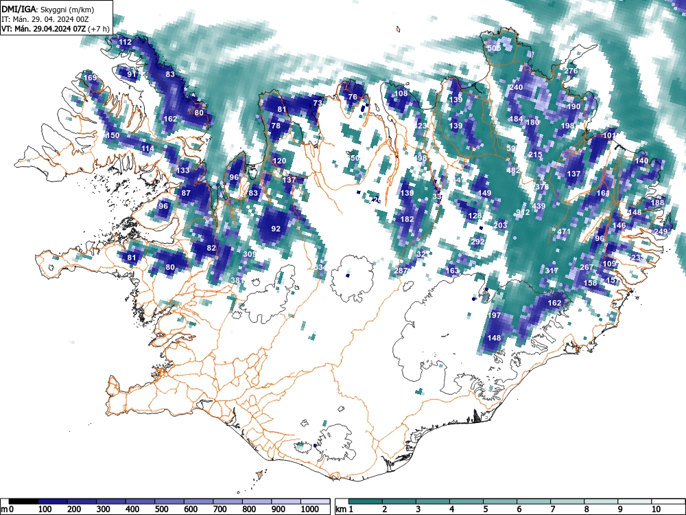
Task: Click the "500" label on the metre legend
Action: [161, 510]
